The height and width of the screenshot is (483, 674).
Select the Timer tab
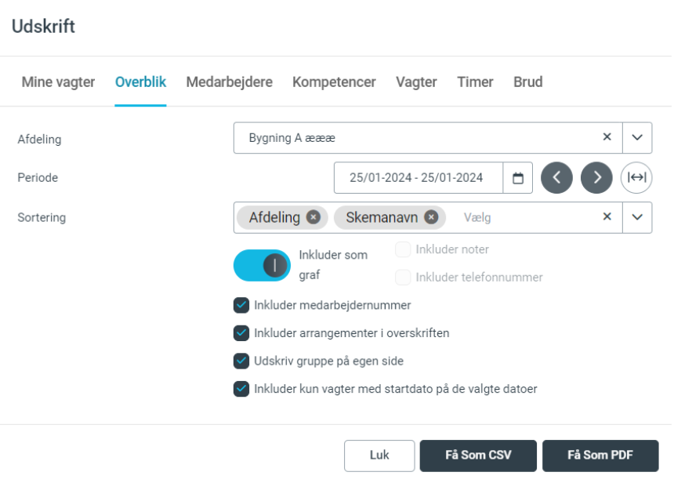475,82
